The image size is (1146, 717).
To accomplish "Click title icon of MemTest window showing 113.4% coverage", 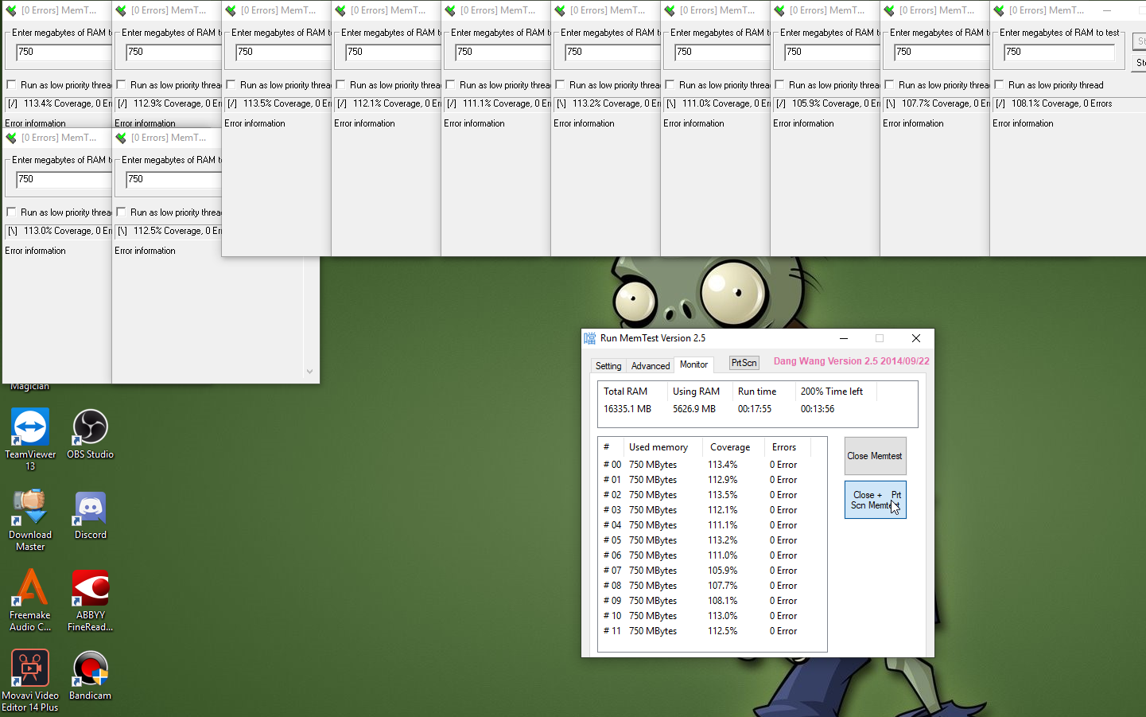I will pos(11,10).
